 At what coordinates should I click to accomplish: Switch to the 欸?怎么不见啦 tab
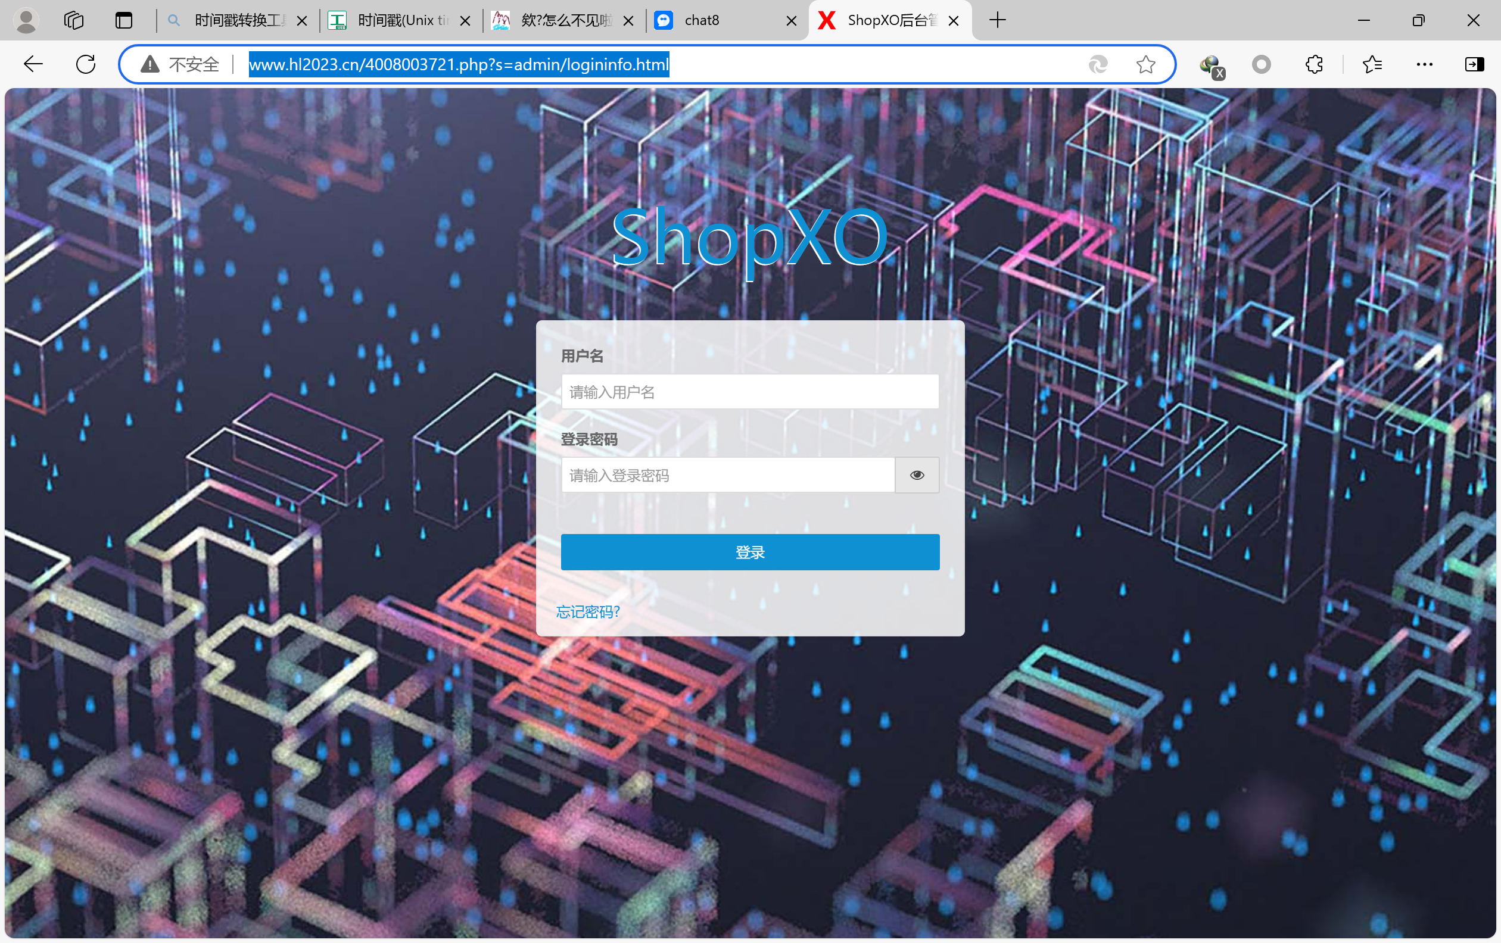(566, 21)
